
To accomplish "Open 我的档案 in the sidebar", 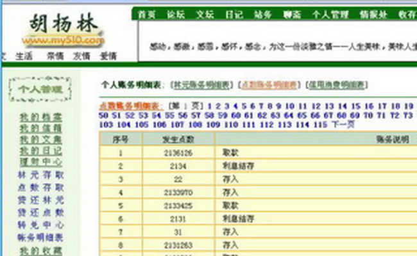I will coord(40,116).
